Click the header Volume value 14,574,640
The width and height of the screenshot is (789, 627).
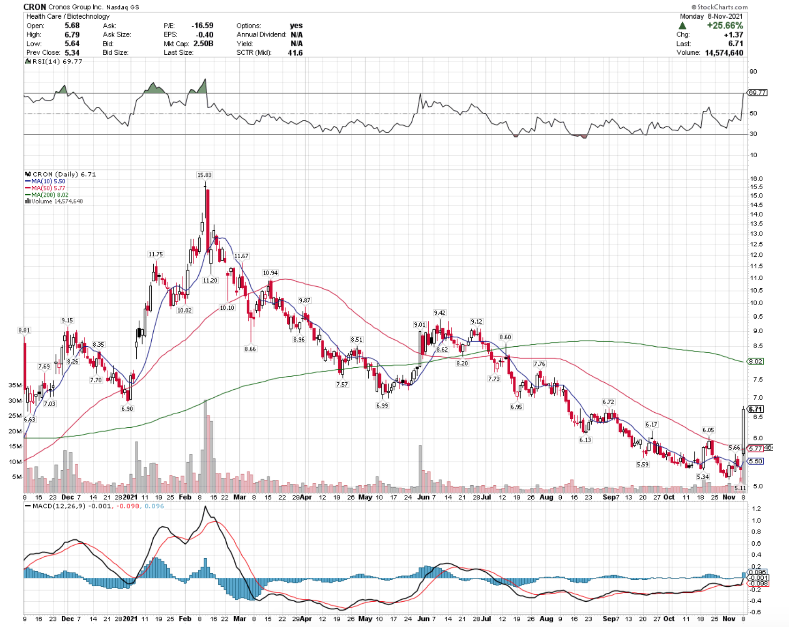click(724, 53)
